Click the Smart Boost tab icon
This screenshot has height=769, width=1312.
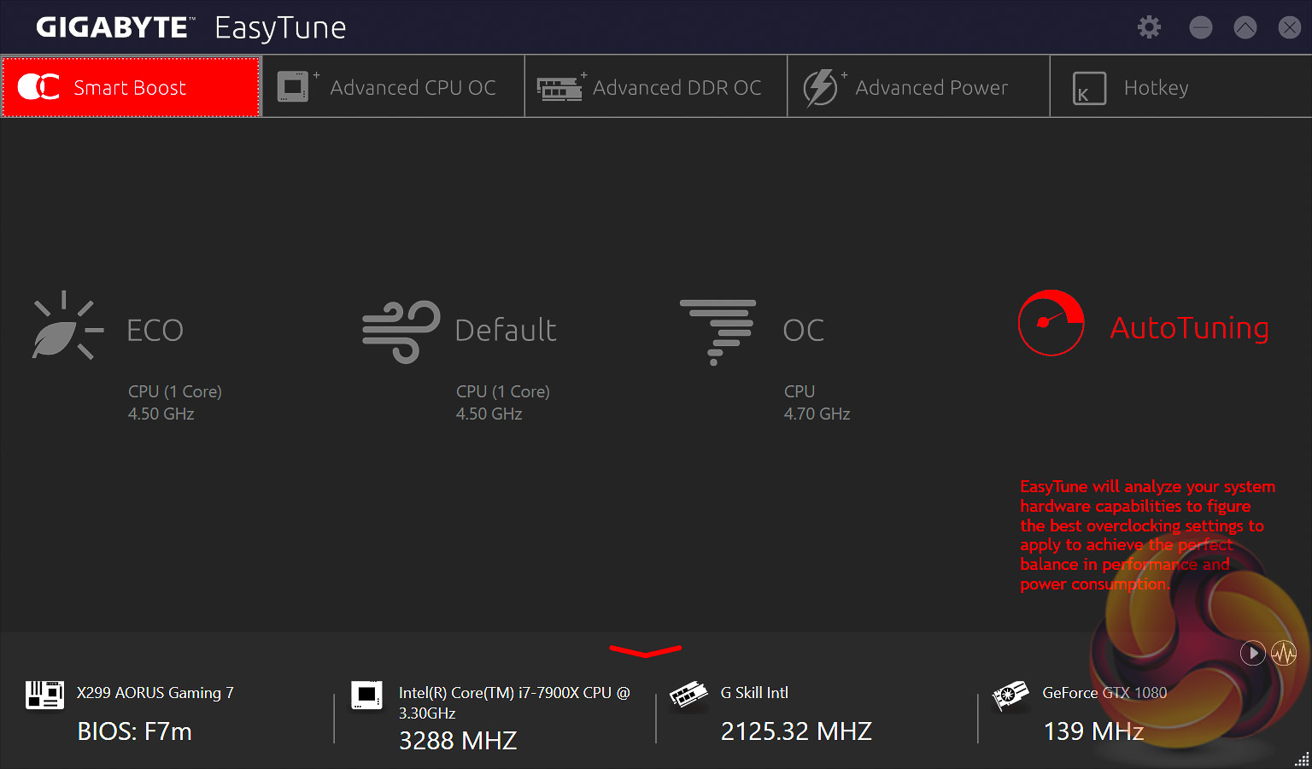click(38, 86)
